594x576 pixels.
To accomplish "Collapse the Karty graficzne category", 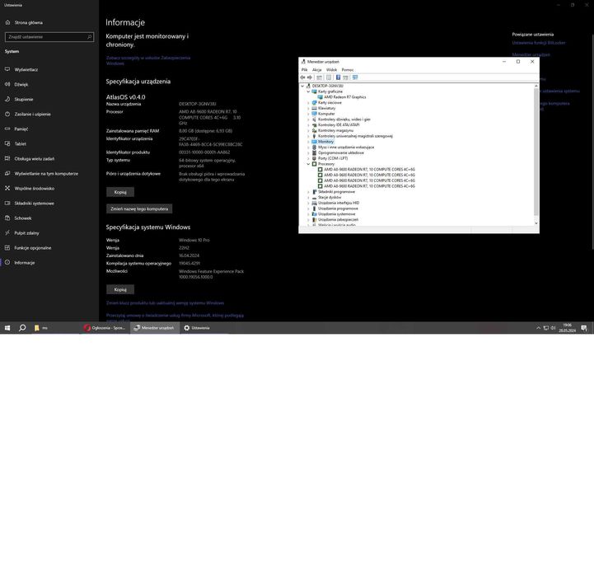I will pos(308,91).
